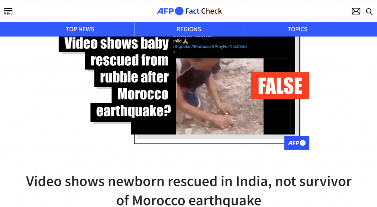377x207 pixels.
Task: Click the 'Morocco earthquake?' caption text
Action: (x=134, y=102)
